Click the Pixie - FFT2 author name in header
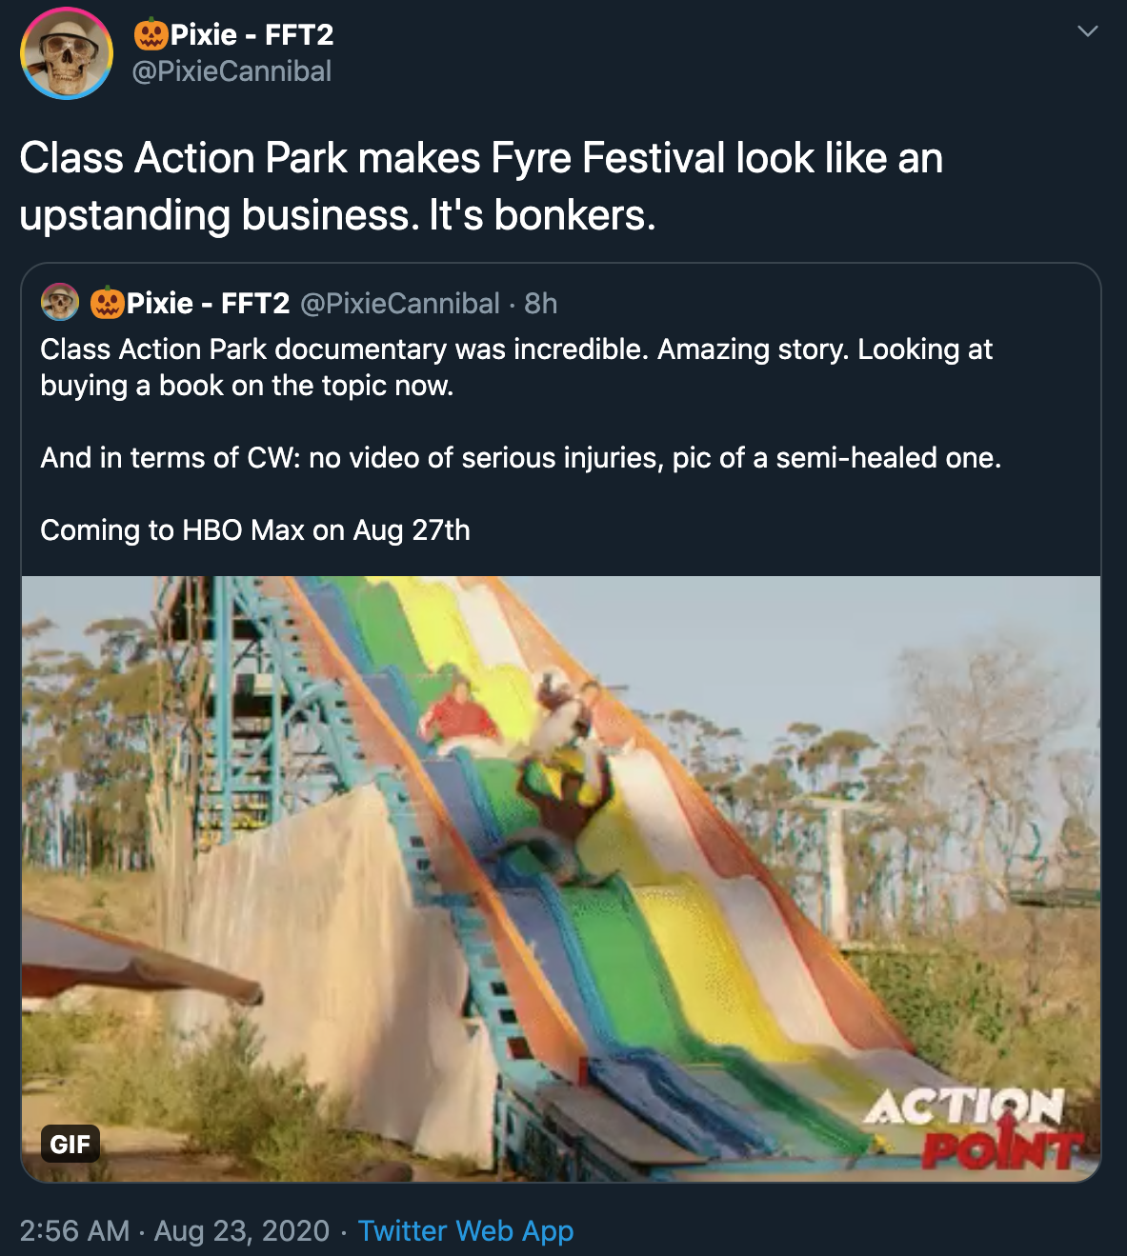Viewport: 1127px width, 1256px height. (252, 35)
